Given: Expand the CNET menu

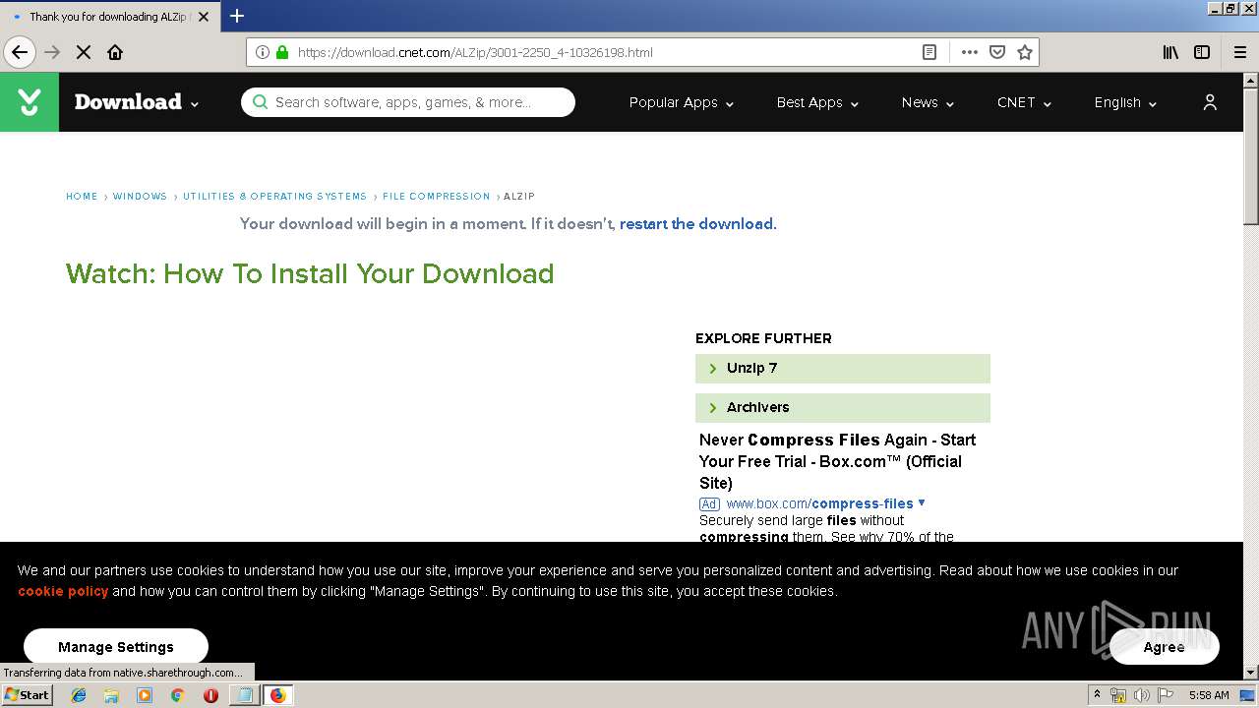Looking at the screenshot, I should pos(1024,102).
